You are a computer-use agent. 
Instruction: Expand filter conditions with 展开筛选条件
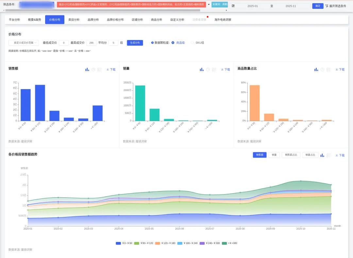[x=336, y=6]
